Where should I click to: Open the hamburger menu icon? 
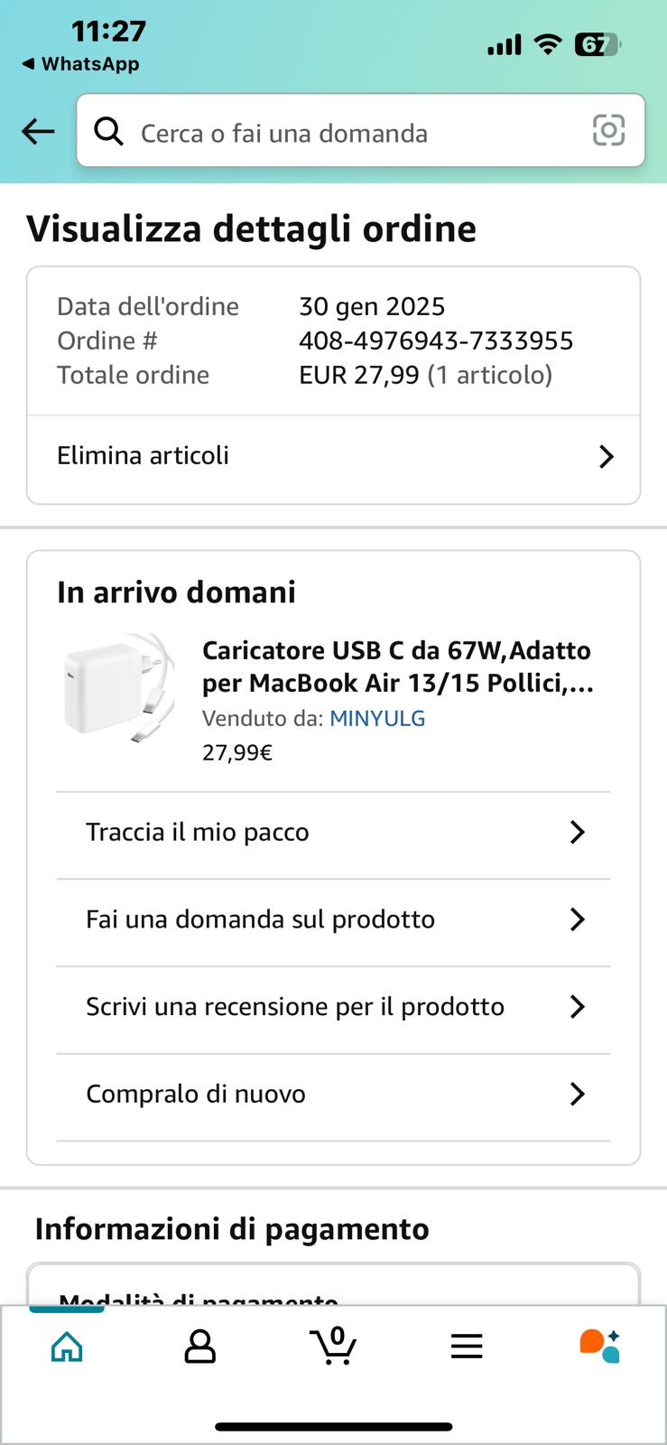point(467,1347)
